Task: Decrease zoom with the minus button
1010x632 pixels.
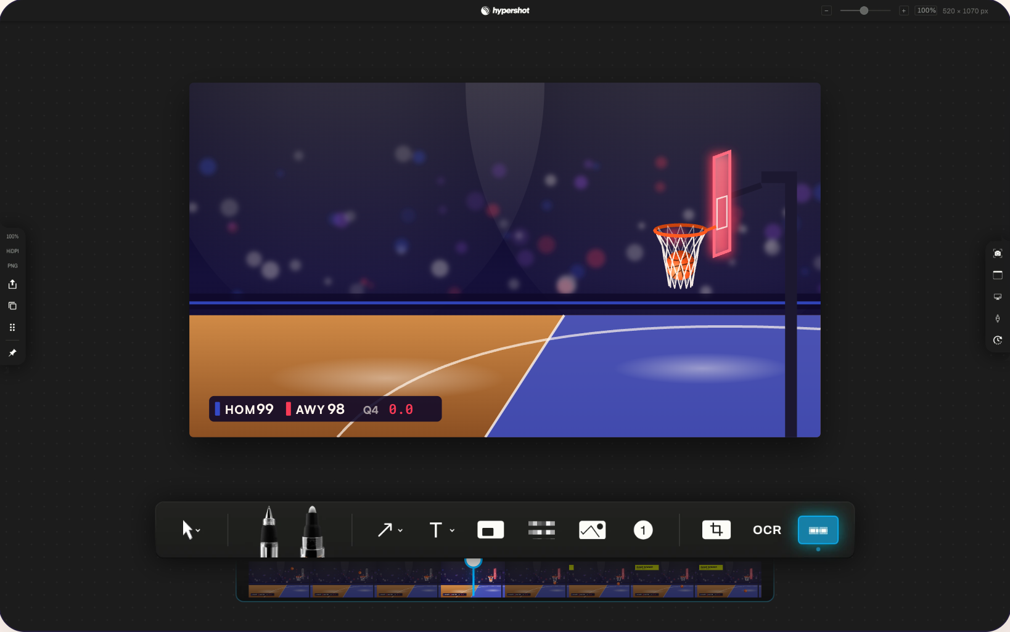Action: click(827, 10)
